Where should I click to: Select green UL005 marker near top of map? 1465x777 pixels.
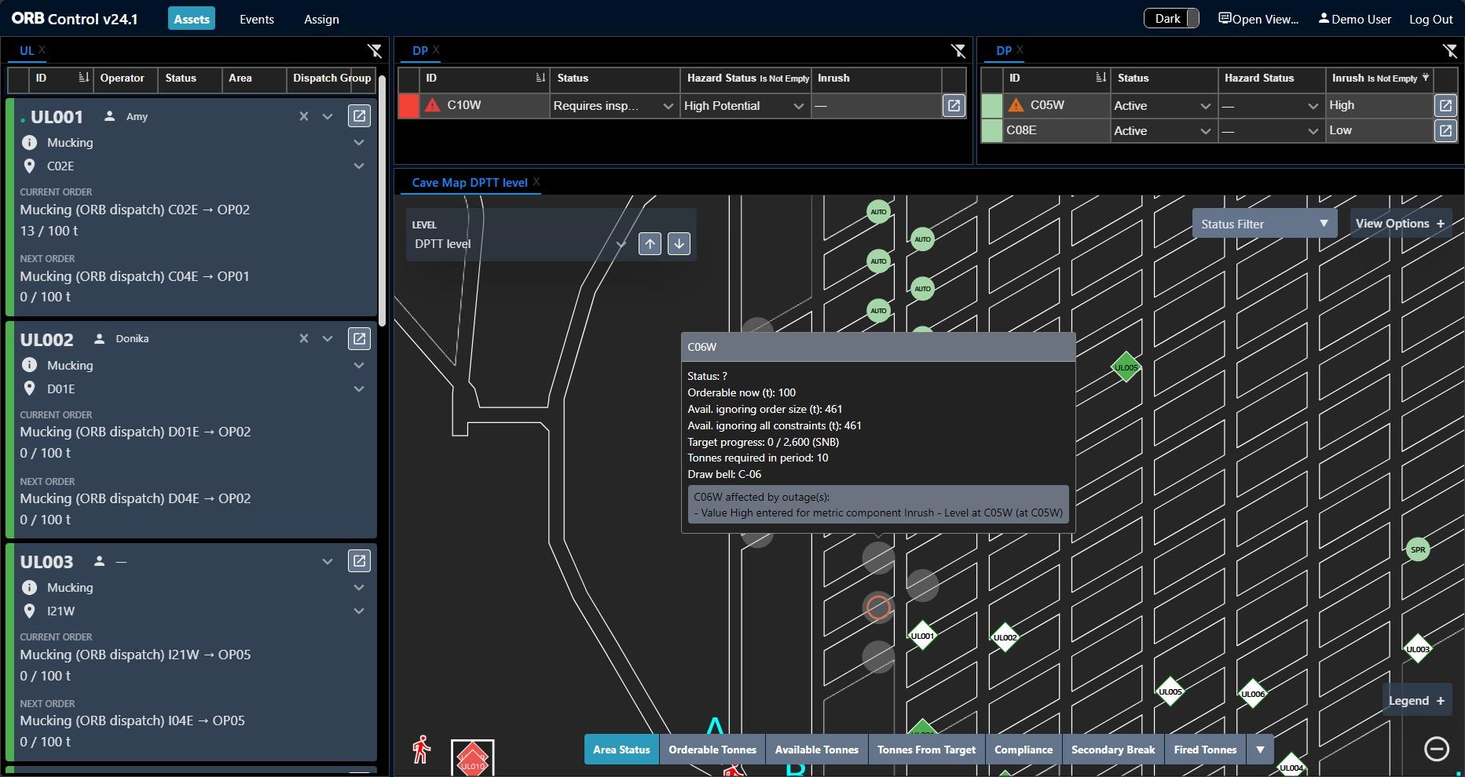coord(1126,367)
